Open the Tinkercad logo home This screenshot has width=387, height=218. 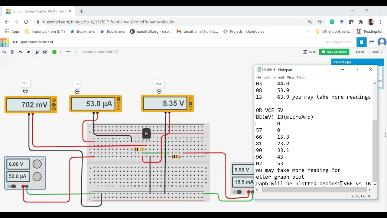coord(5,42)
